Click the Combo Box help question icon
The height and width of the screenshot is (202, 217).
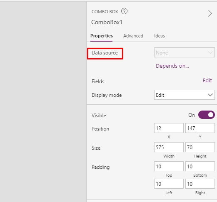[x=124, y=11]
